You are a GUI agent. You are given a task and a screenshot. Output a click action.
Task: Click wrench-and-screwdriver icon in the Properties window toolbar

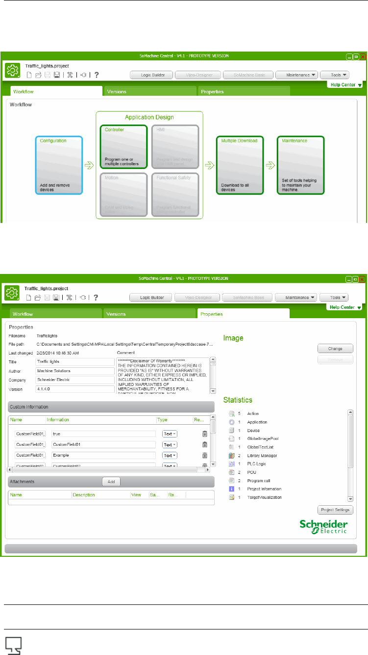[70, 297]
